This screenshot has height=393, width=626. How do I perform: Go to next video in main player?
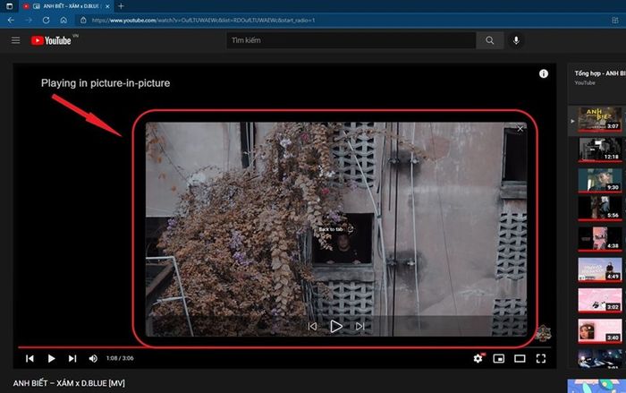pos(72,359)
